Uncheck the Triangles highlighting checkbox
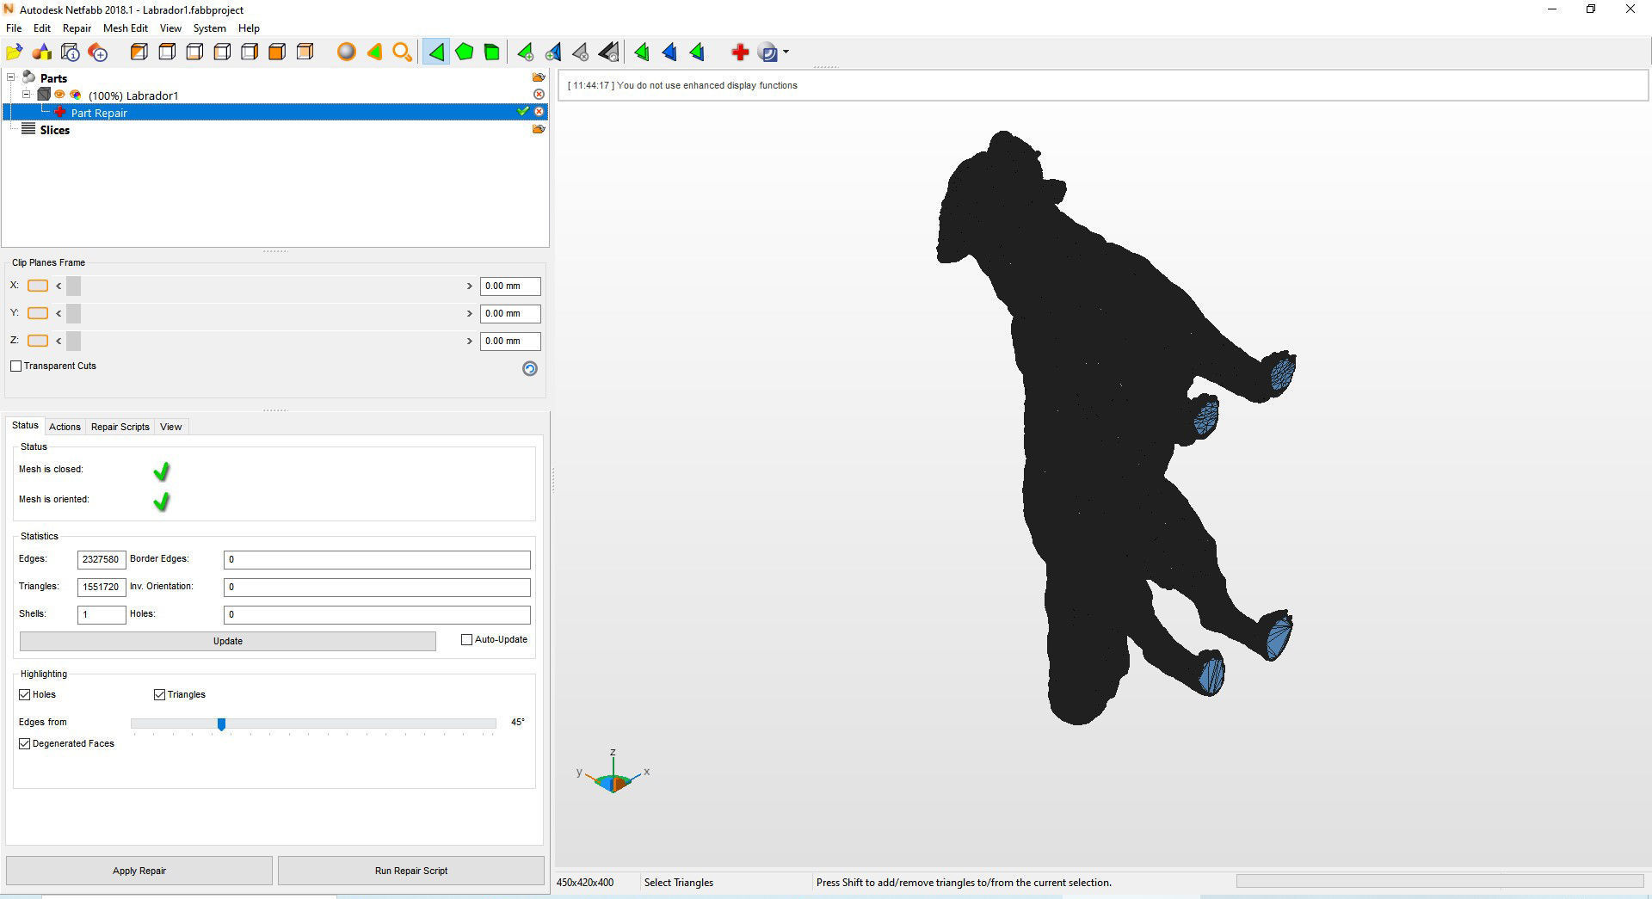 pyautogui.click(x=159, y=695)
